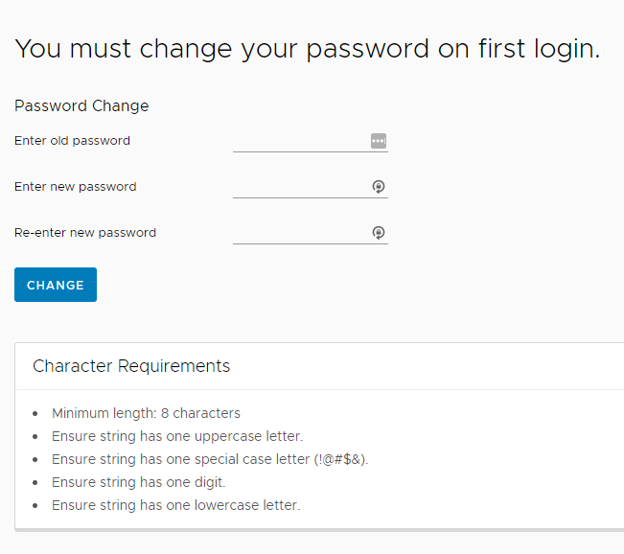This screenshot has height=554, width=624.
Task: Select the uppercase letter requirement line
Action: (x=177, y=436)
